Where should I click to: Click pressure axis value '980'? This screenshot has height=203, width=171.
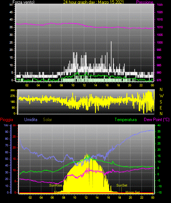pyautogui.click(x=159, y=73)
